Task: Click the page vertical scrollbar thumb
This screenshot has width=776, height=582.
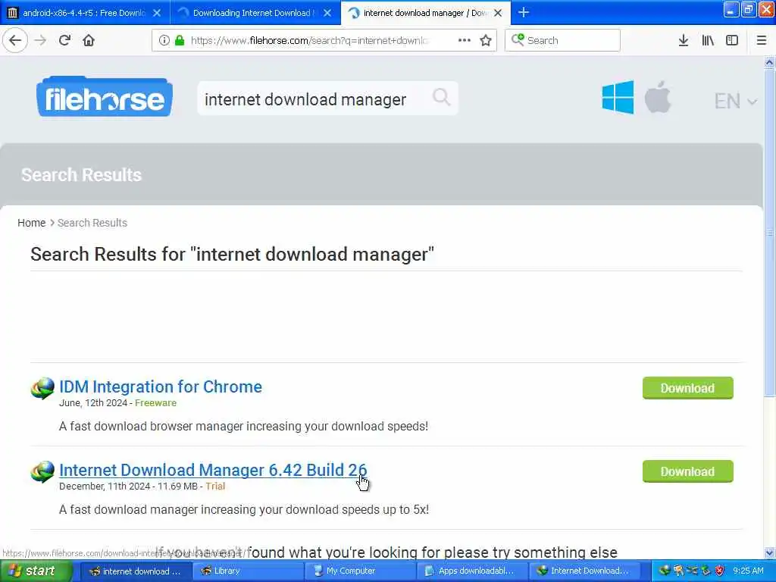Action: pos(769,233)
